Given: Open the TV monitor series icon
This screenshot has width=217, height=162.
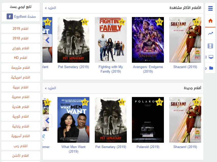Looking at the screenshot, I should (211, 57).
